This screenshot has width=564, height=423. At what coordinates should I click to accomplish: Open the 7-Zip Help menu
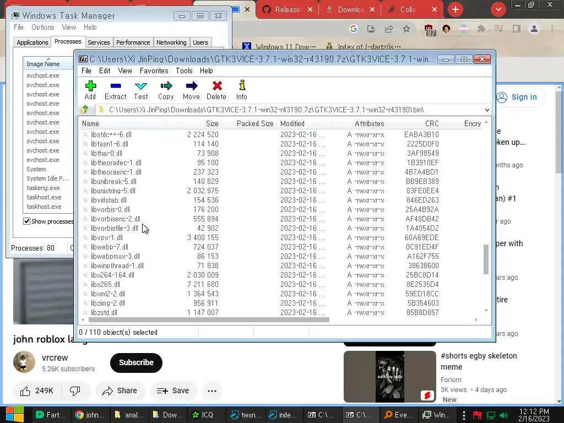click(x=206, y=70)
